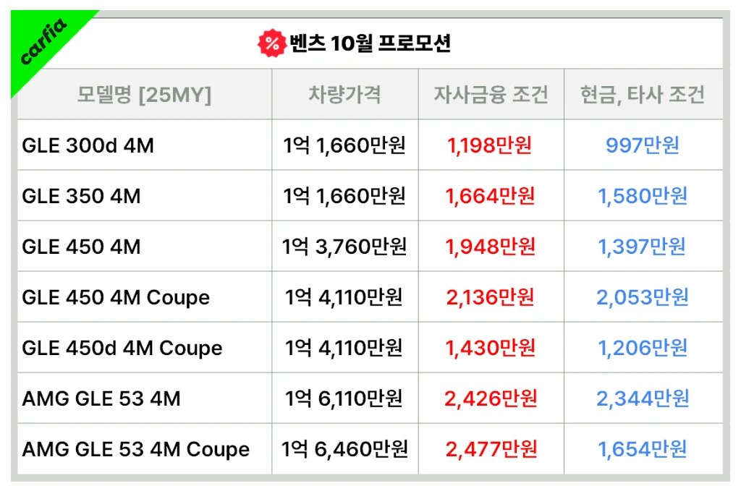Click the 1억 6,460만원 vehicle price cell
The height and width of the screenshot is (491, 741).
(x=344, y=449)
